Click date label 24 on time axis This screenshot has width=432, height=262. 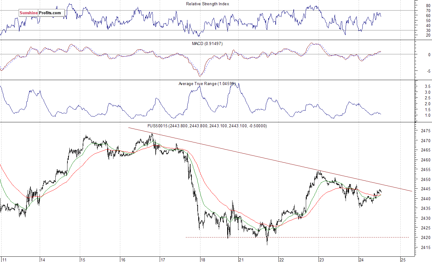coord(361,260)
